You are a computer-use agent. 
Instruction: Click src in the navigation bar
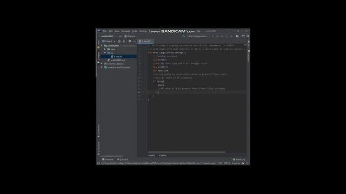point(120,36)
